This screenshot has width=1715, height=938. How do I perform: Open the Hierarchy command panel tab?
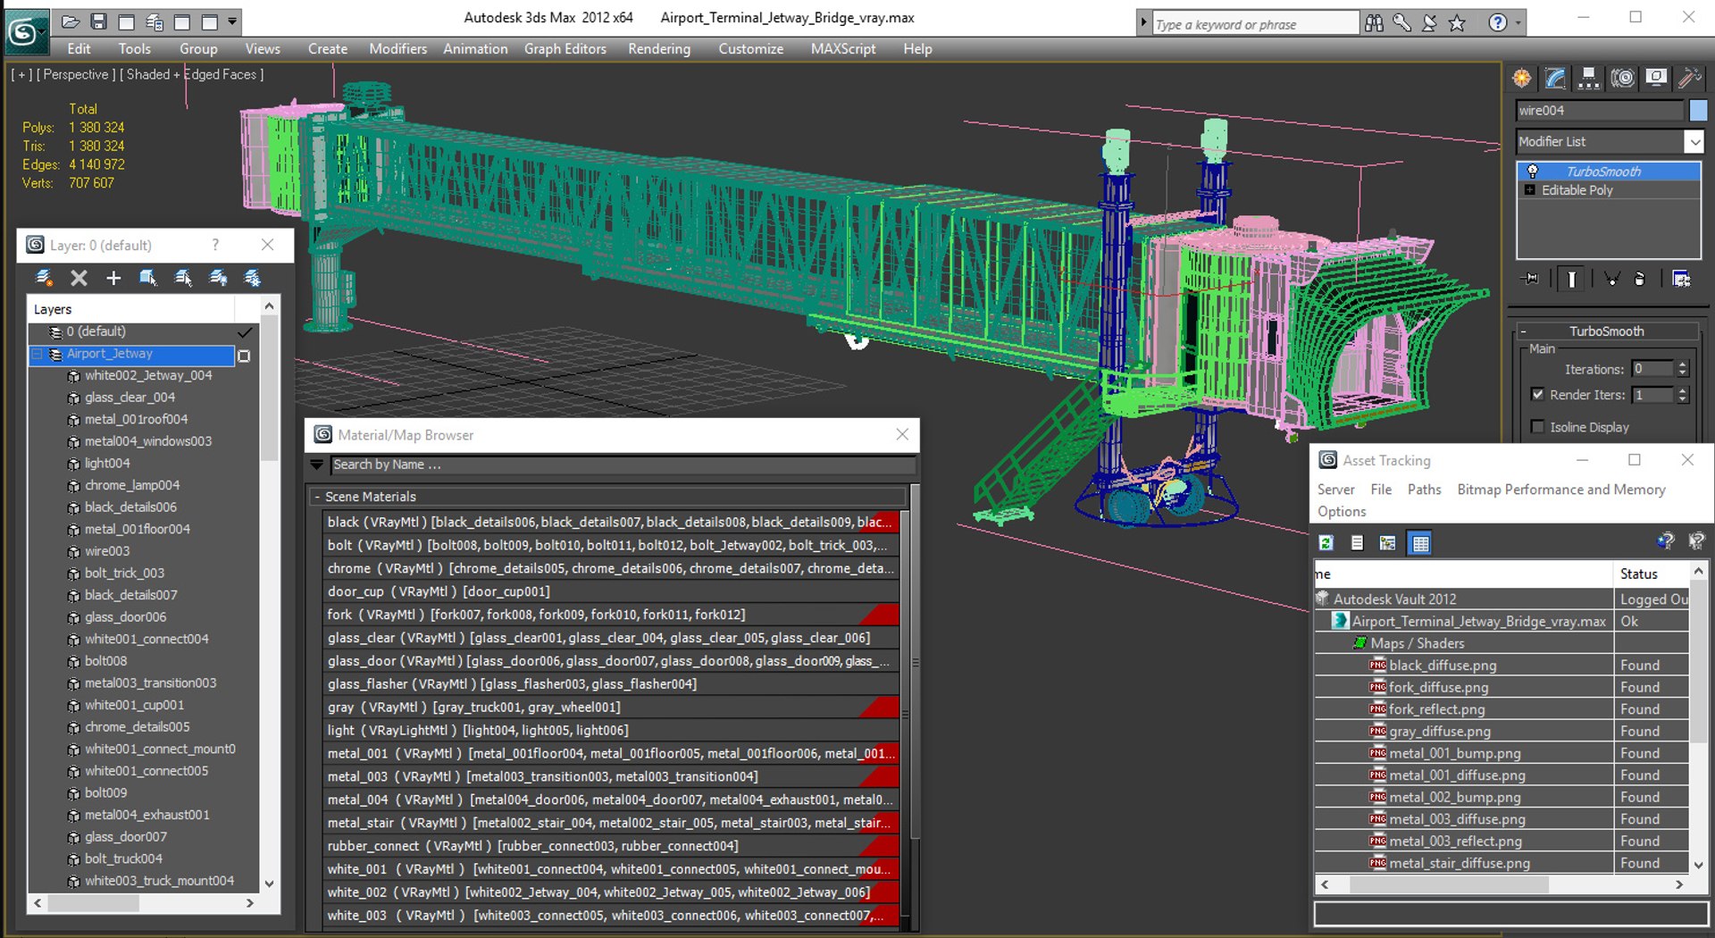pos(1588,79)
